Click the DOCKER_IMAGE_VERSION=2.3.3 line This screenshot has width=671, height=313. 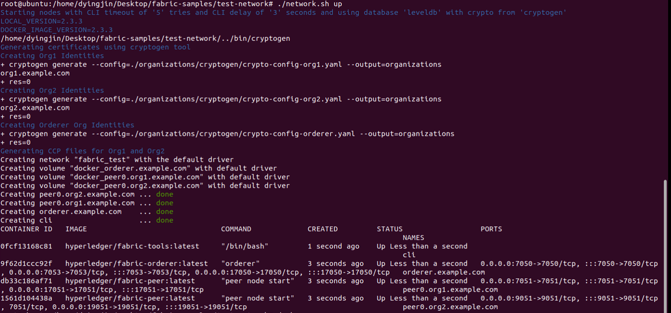click(x=56, y=30)
